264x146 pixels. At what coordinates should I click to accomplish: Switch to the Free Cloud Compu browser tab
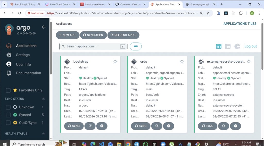point(60,4)
